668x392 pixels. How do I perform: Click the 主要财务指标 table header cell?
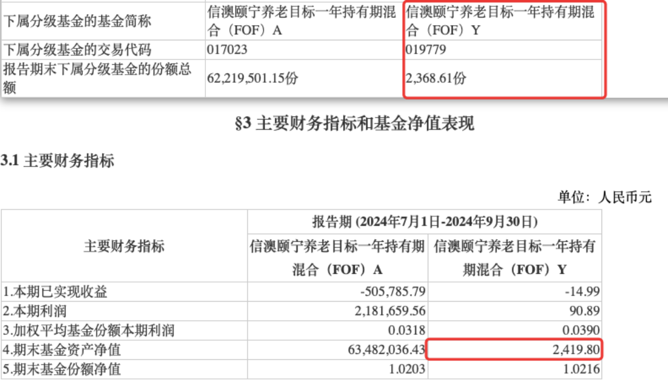(124, 246)
